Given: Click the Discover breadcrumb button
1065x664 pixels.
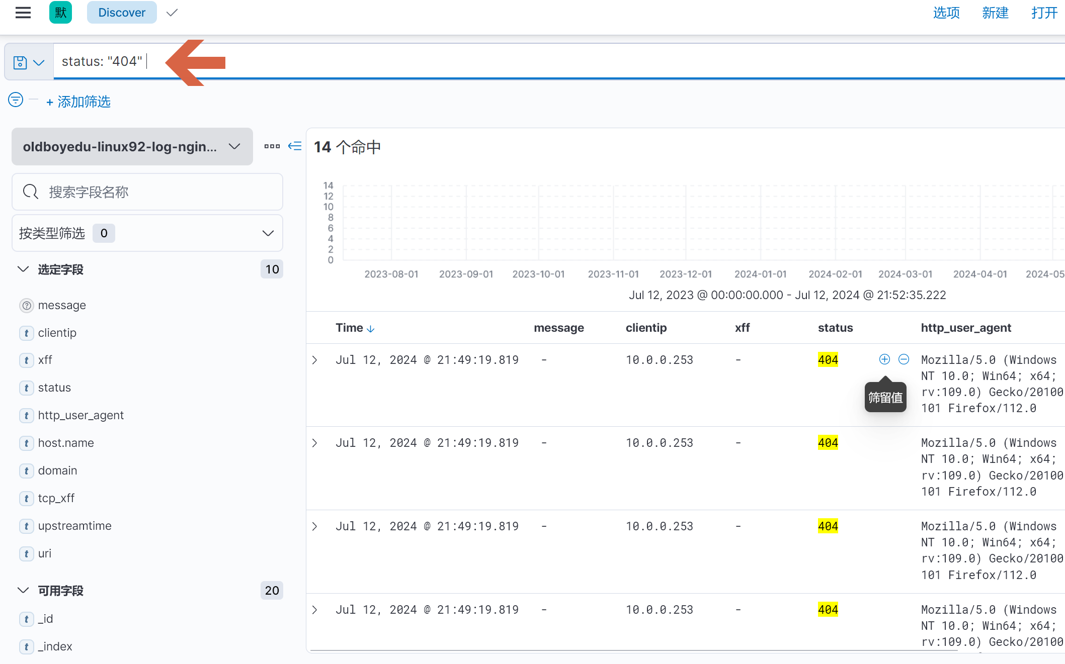Looking at the screenshot, I should click(x=122, y=13).
